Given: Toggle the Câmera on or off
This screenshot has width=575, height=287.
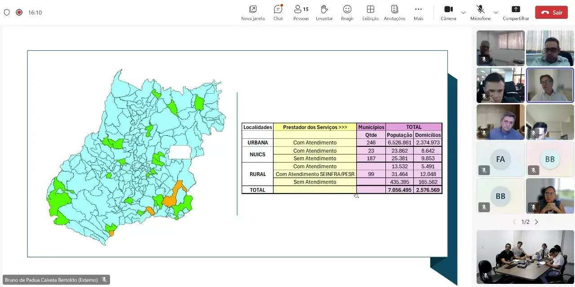Looking at the screenshot, I should [448, 13].
